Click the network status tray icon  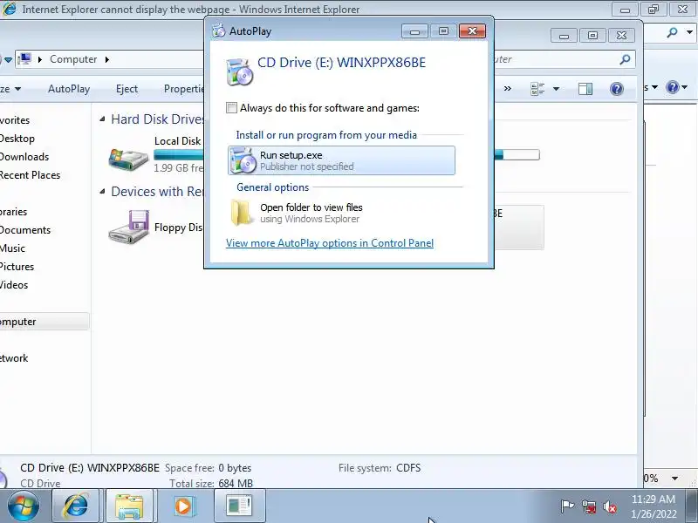(589, 506)
